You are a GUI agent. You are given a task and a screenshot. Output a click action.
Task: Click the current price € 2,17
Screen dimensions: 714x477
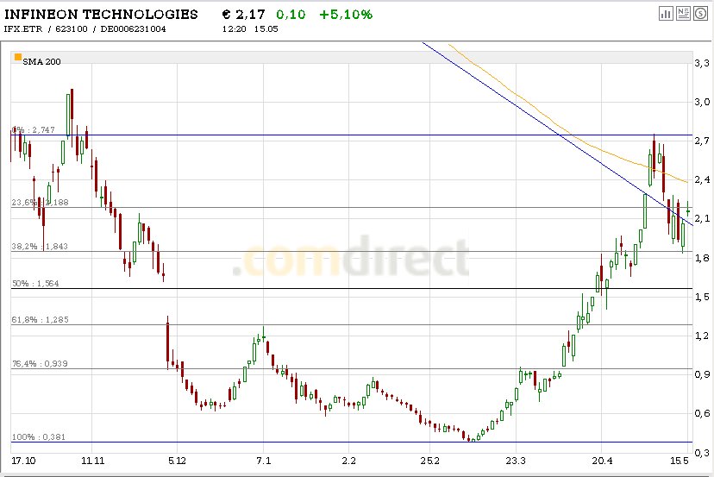click(244, 14)
